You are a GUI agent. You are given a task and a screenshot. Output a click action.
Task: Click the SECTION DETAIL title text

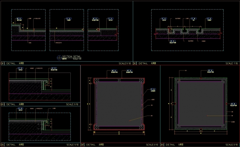[x=71, y=57]
